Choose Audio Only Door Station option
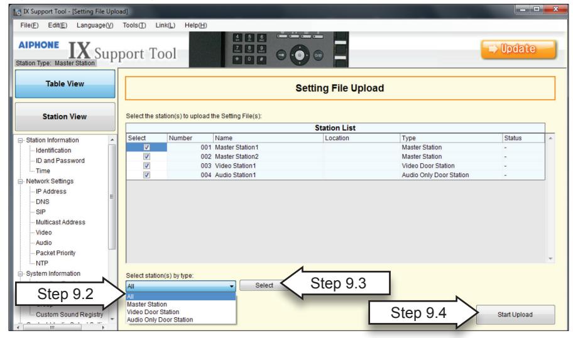This screenshot has height=338, width=573. tap(181, 319)
